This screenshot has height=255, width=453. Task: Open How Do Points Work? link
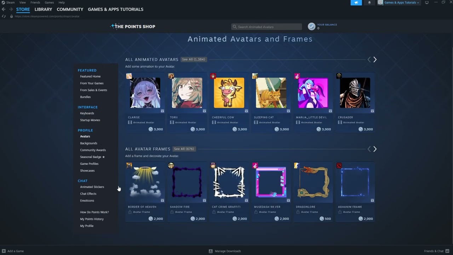click(94, 212)
